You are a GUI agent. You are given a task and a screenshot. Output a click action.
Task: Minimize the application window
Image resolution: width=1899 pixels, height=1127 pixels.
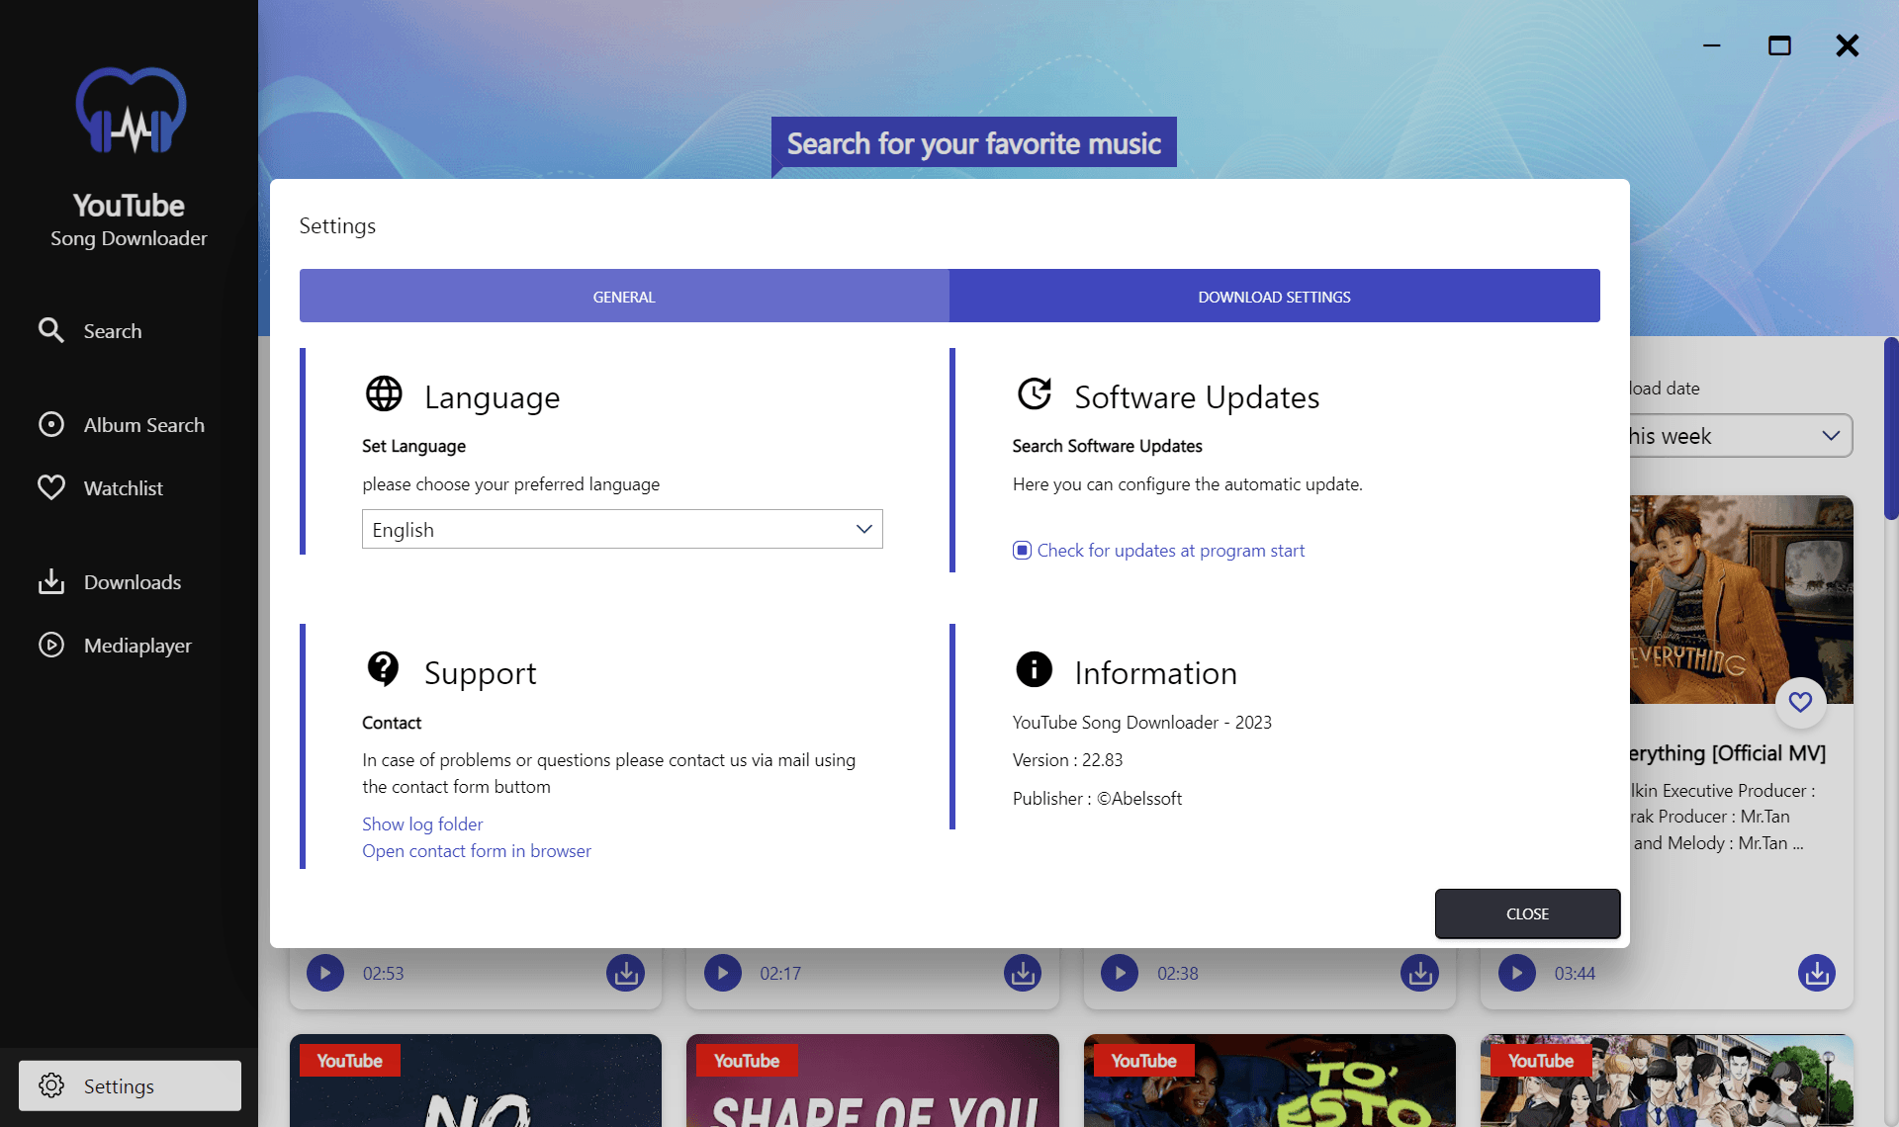[x=1711, y=45]
